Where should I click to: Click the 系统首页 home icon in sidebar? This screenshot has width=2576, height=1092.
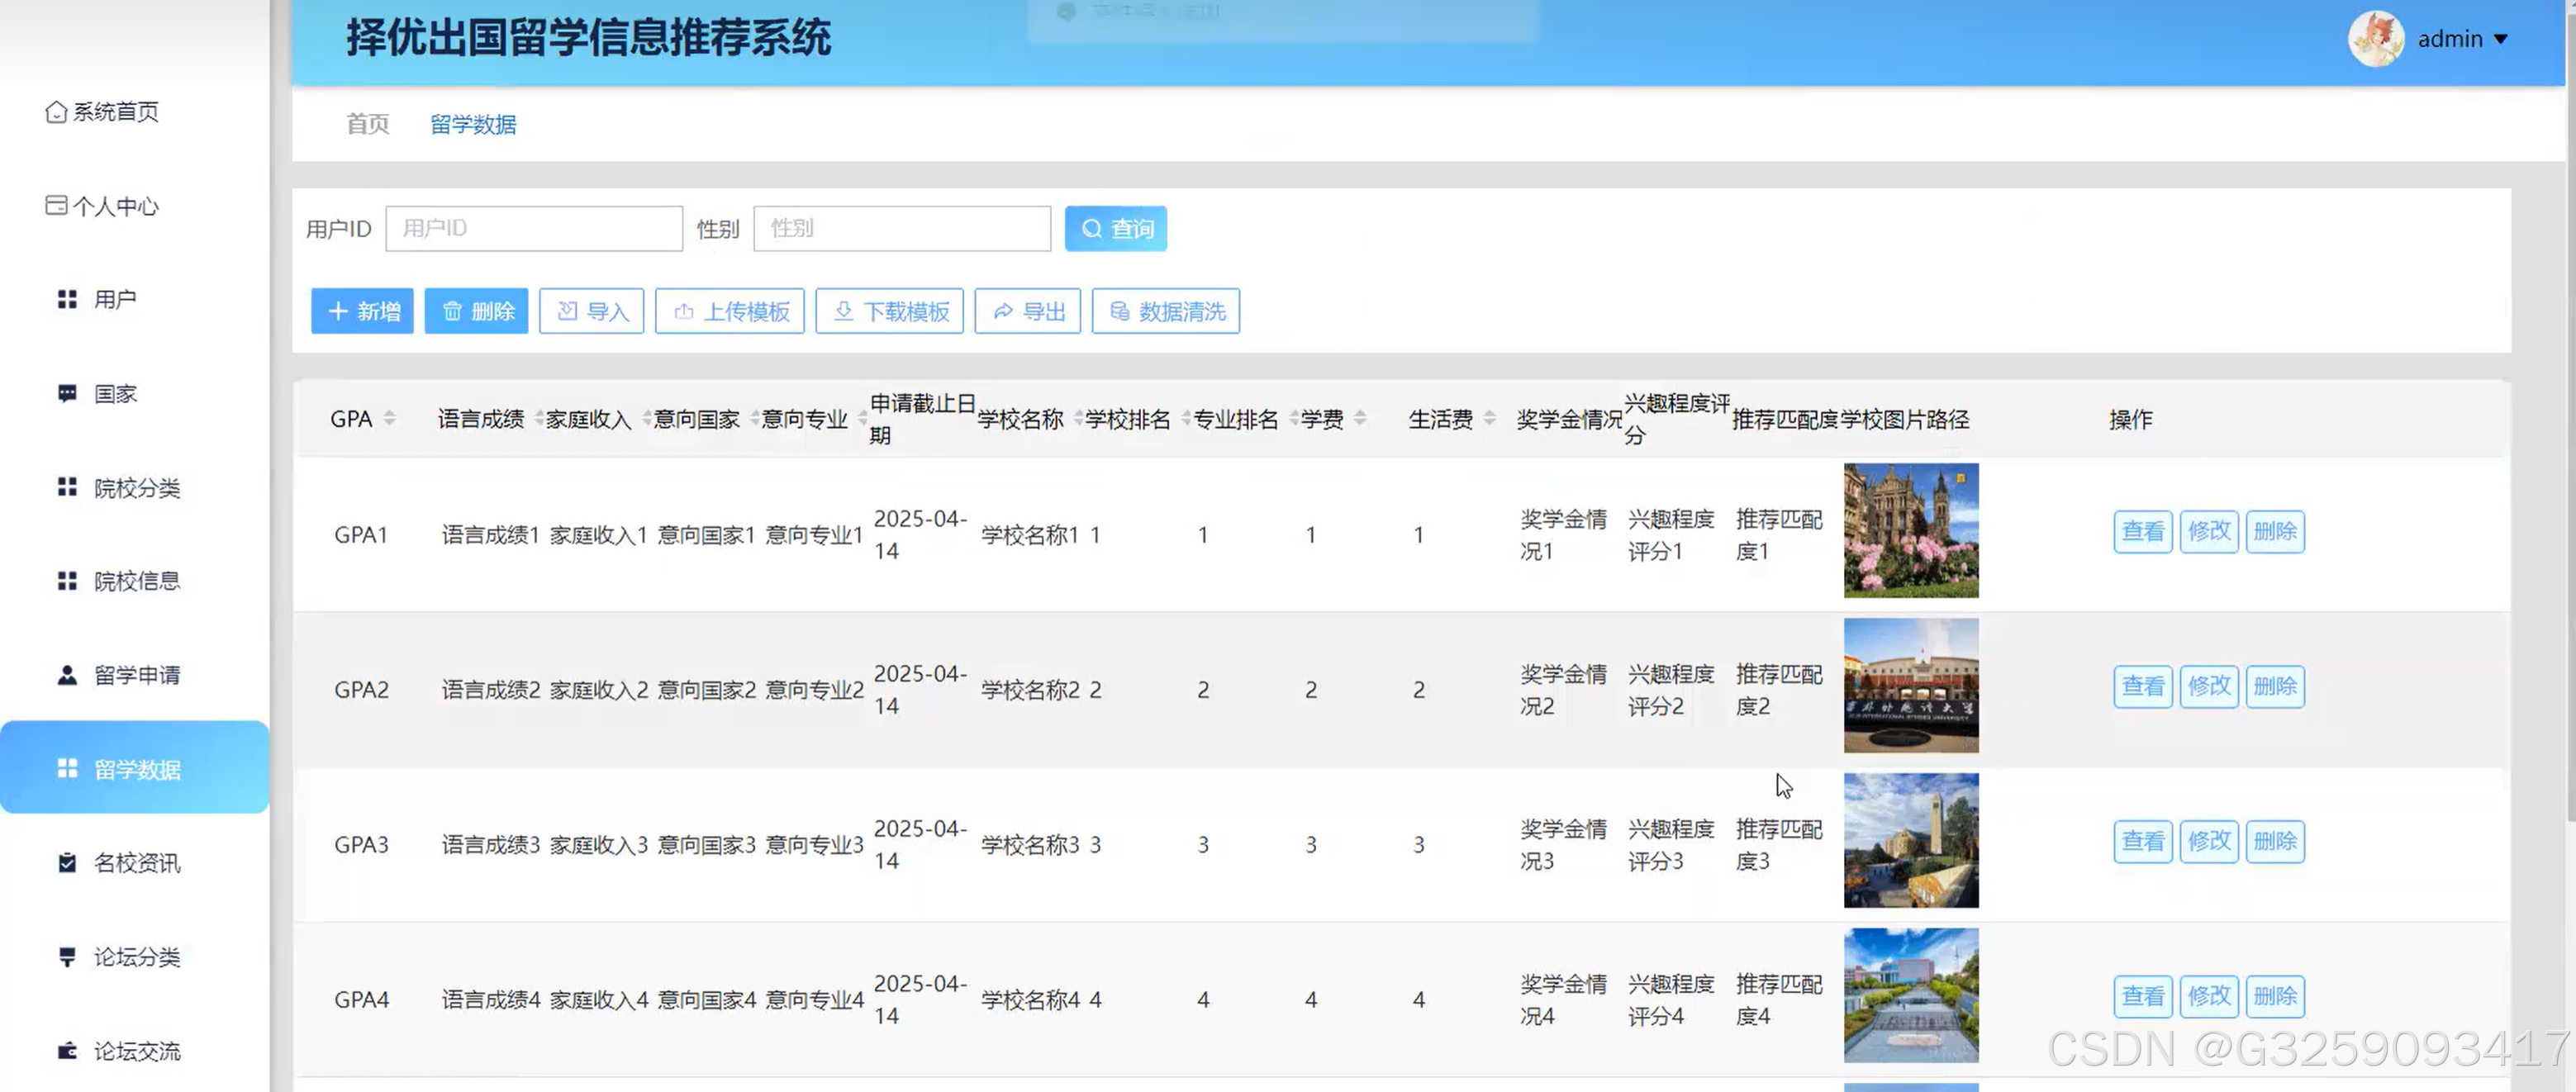click(56, 111)
